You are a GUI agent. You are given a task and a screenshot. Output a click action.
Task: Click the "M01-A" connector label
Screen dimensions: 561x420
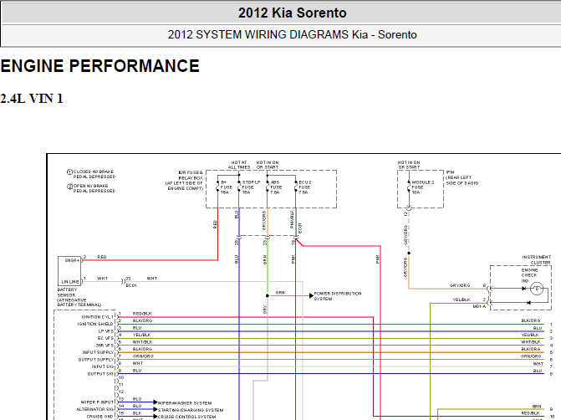point(479,306)
